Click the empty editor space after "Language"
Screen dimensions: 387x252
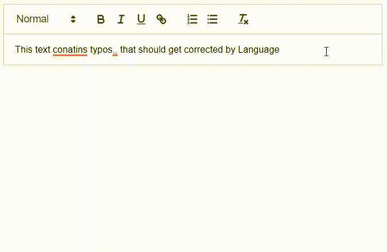(327, 50)
